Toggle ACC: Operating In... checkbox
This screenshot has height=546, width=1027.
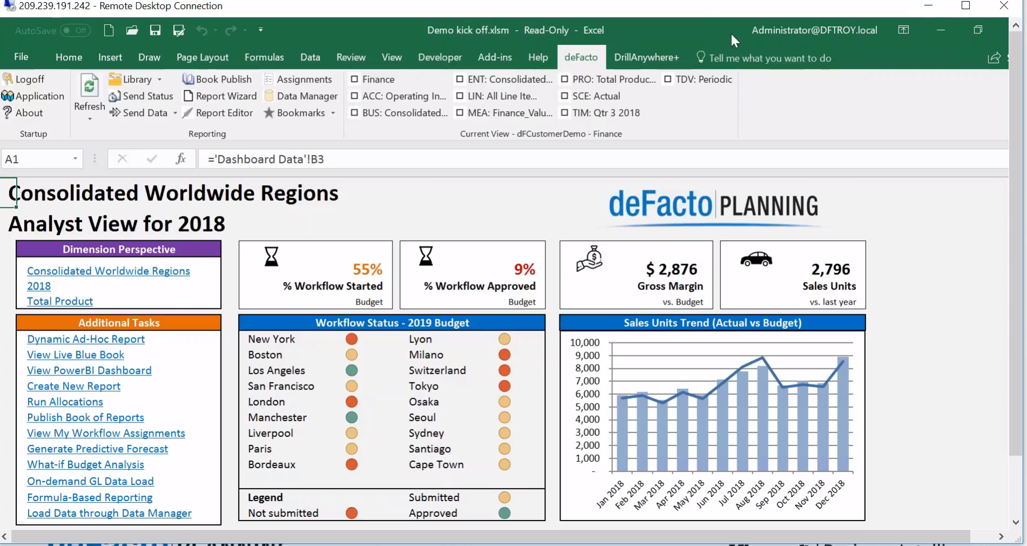point(354,96)
